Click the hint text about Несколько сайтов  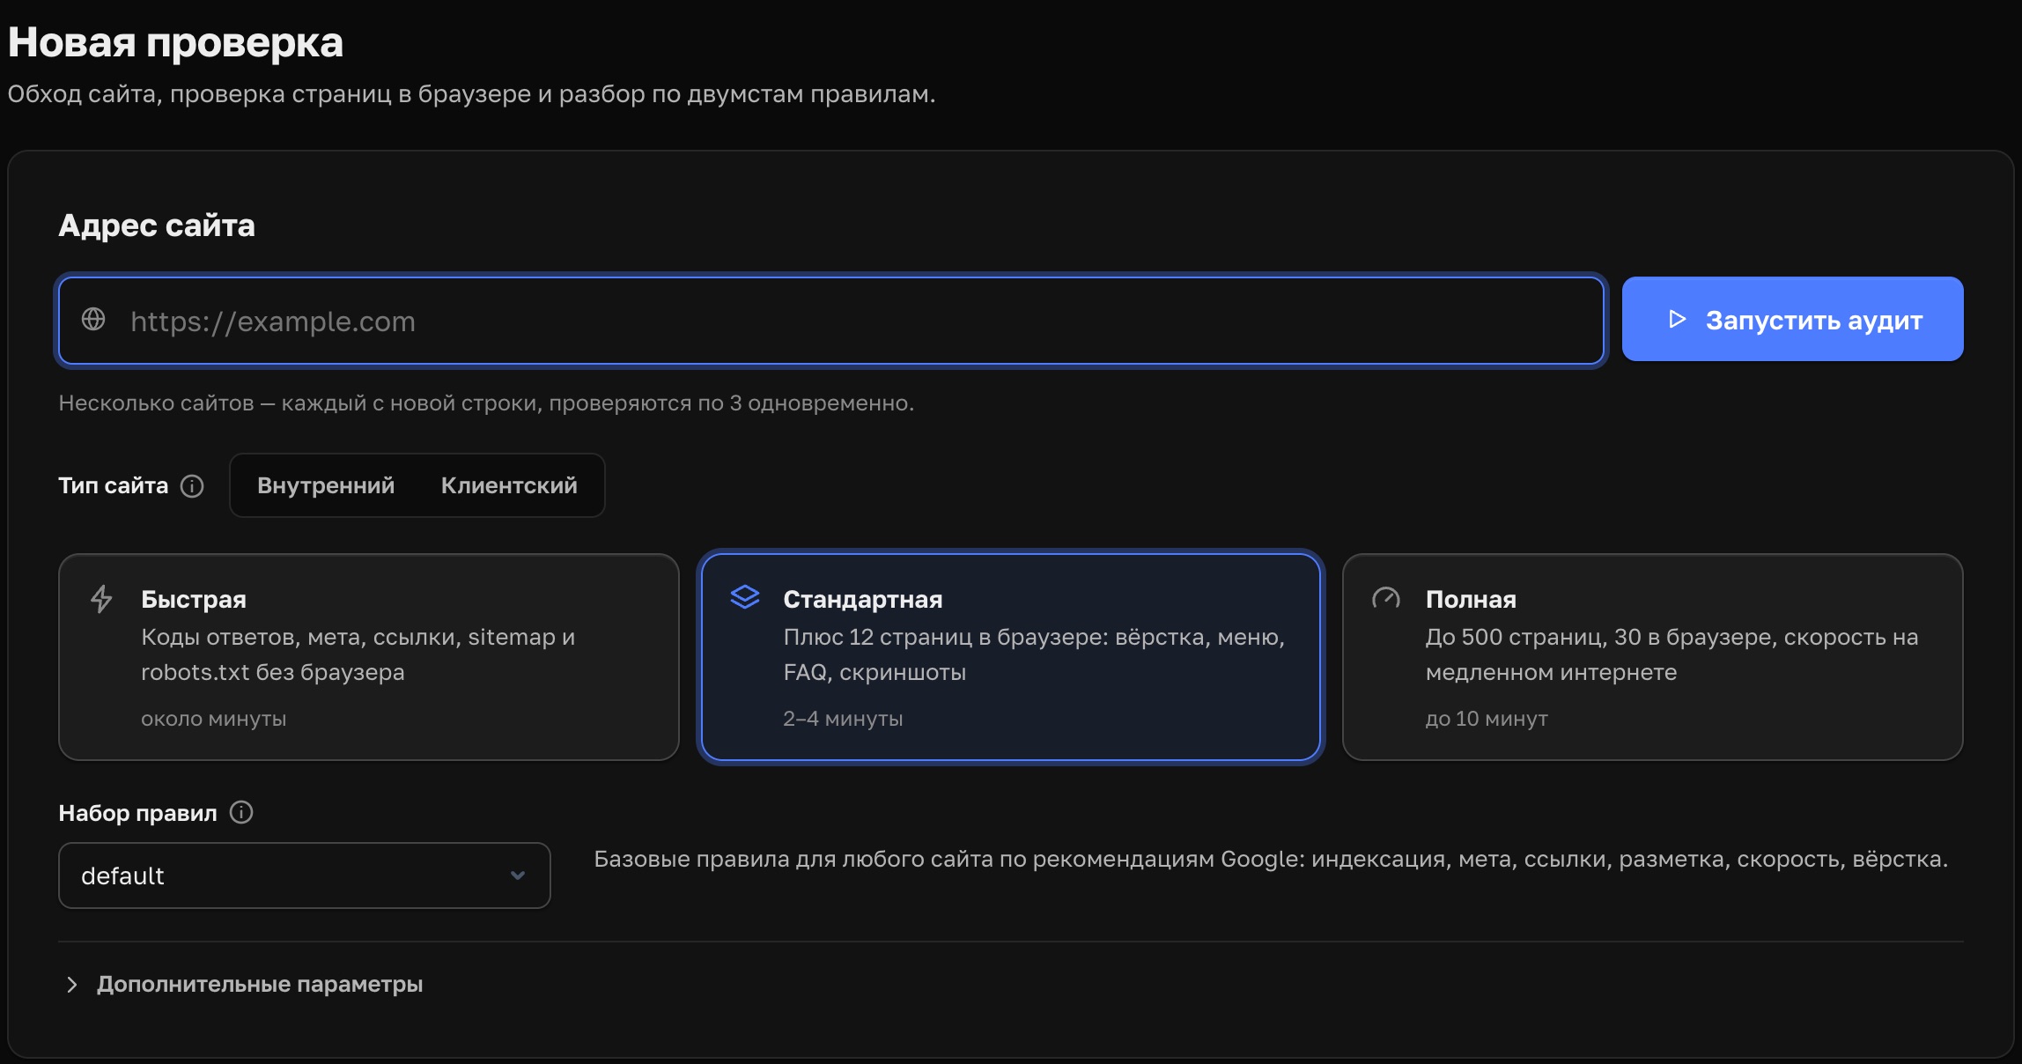(486, 403)
